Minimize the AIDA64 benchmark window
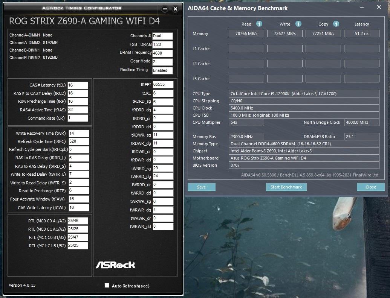390x298 pixels. pos(362,8)
